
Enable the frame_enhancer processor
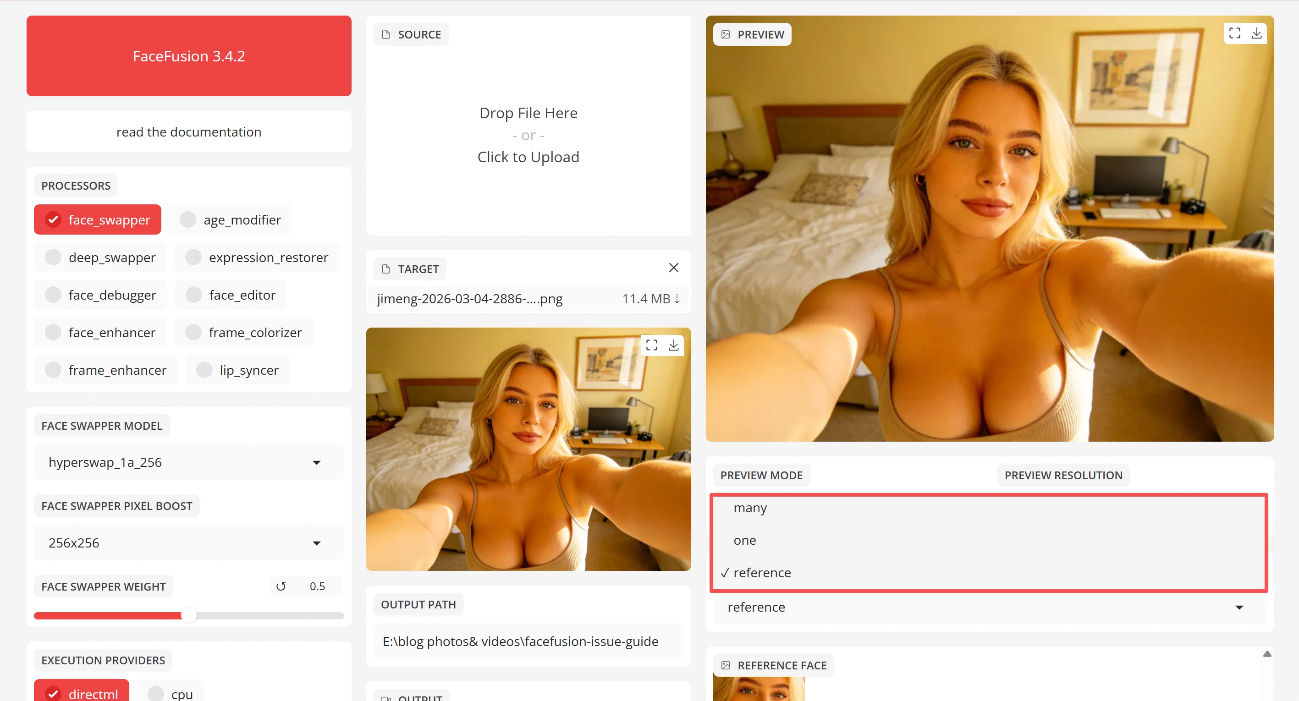point(105,370)
